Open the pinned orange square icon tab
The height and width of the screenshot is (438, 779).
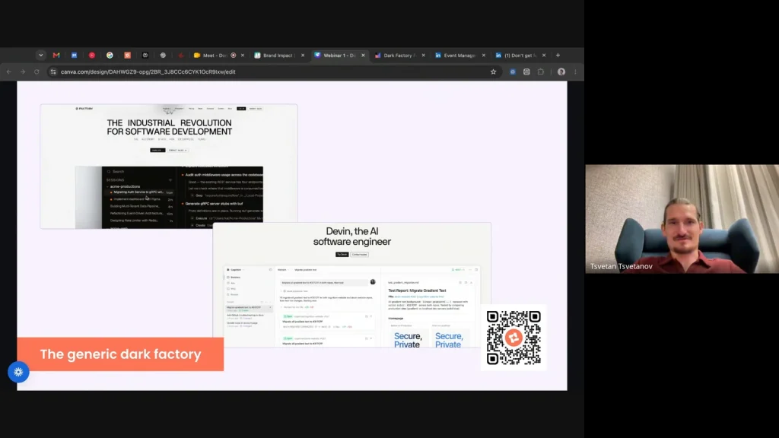click(x=128, y=55)
